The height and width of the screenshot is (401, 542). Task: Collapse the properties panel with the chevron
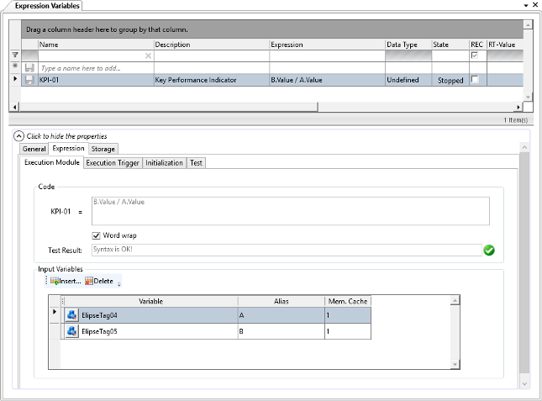click(18, 136)
